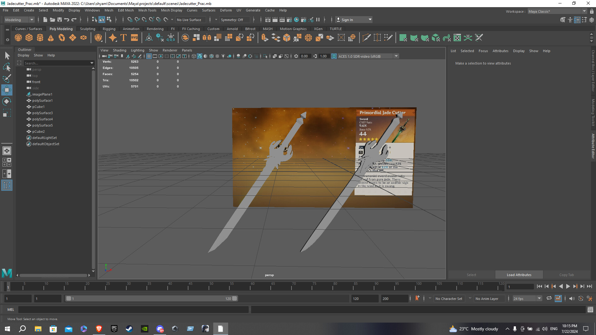Switch to the Rendering shelf tab
The image size is (596, 335).
[155, 29]
